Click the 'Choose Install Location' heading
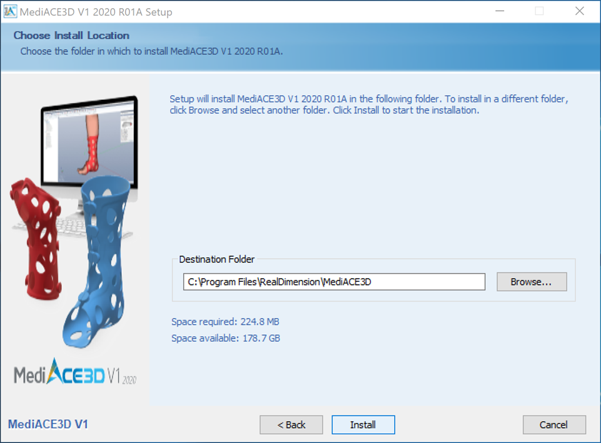601x443 pixels. pos(71,35)
